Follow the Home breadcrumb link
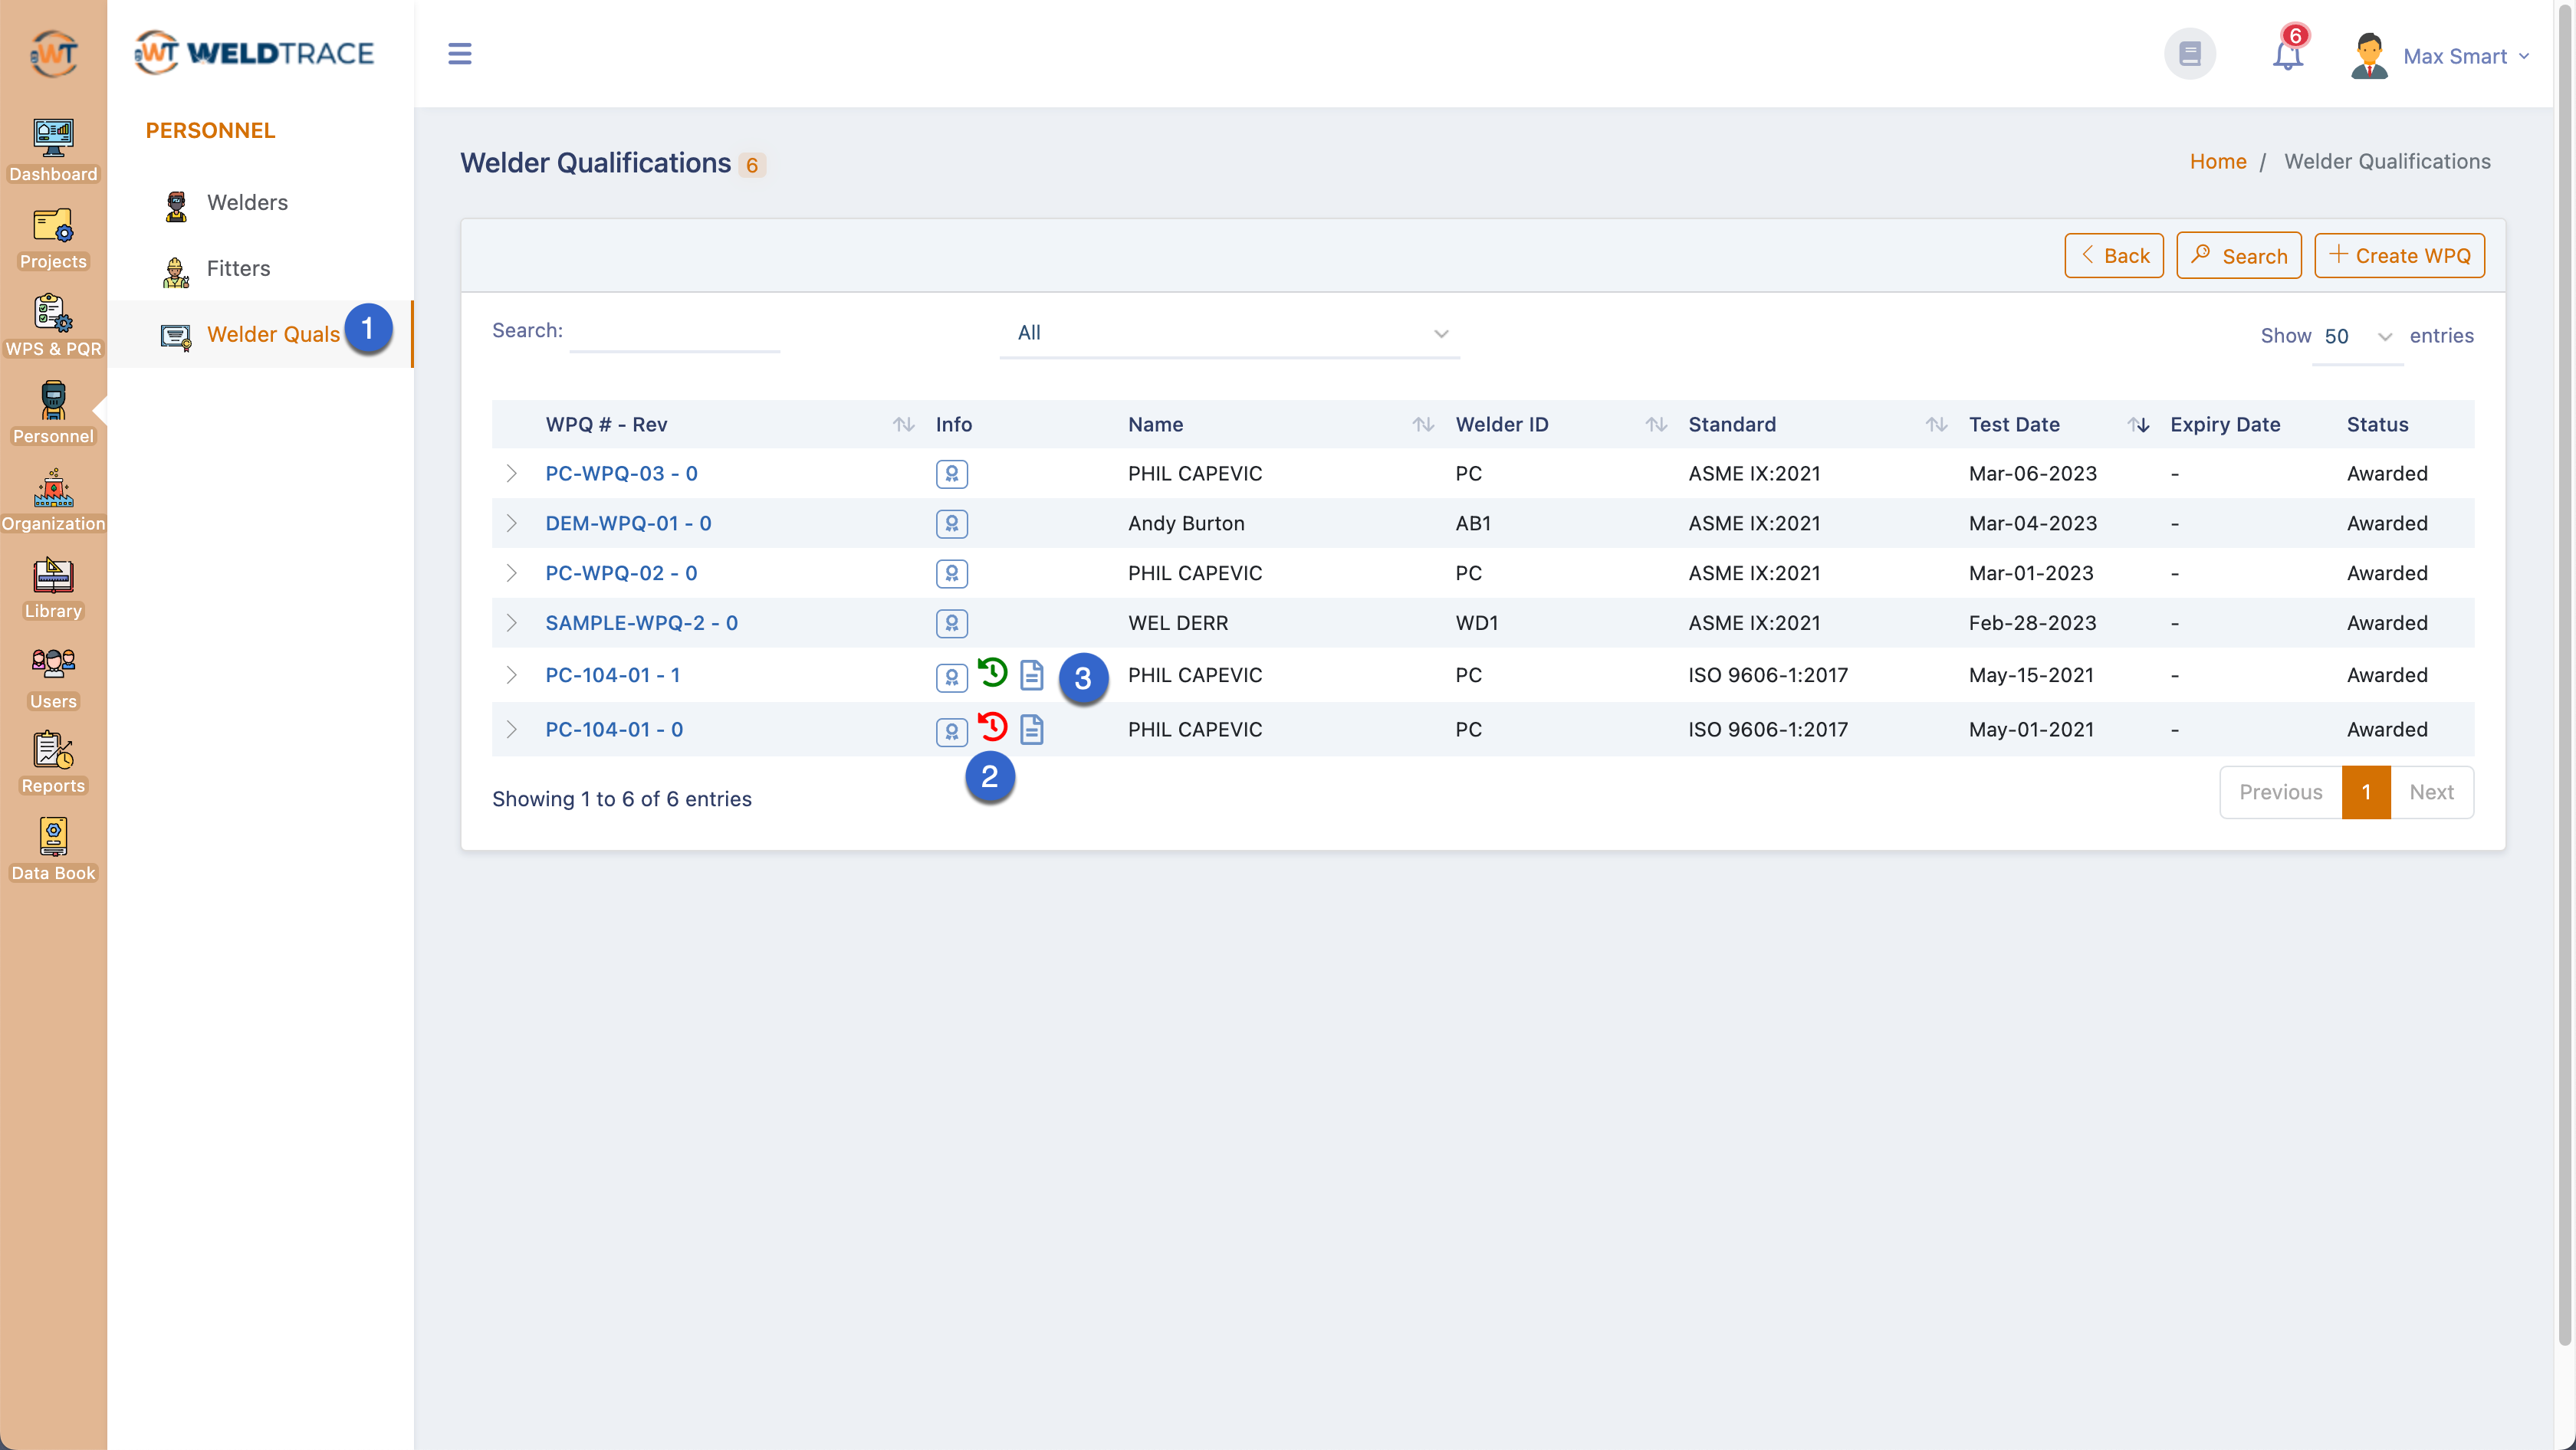The image size is (2576, 1450). point(2217,162)
